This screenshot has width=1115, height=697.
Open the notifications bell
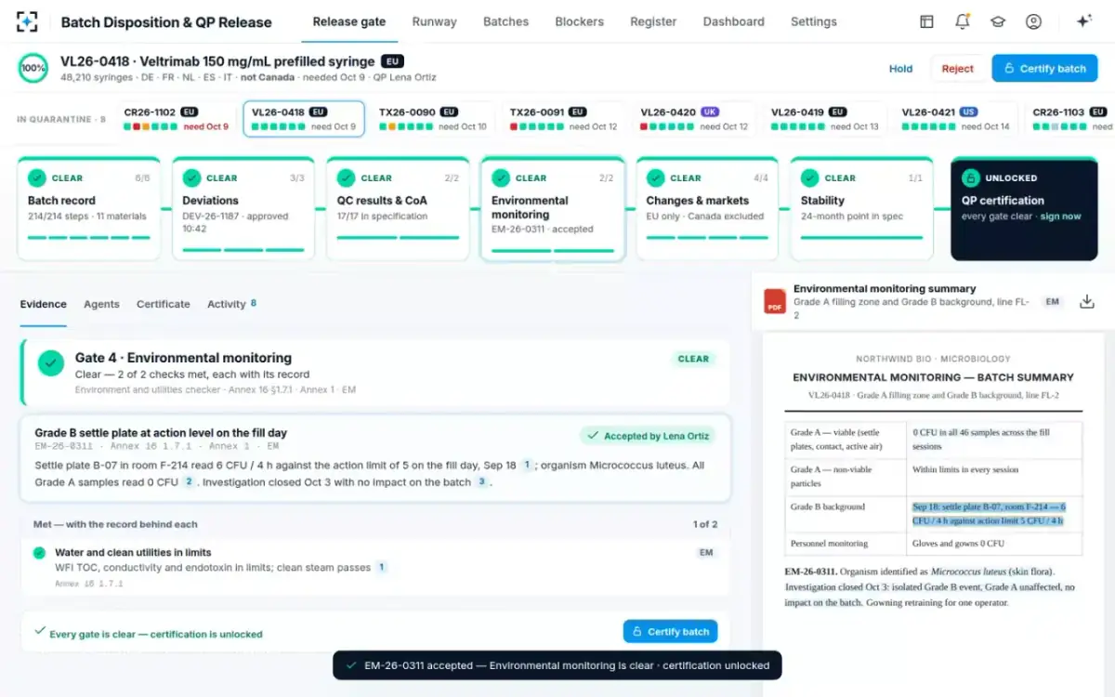(x=962, y=21)
